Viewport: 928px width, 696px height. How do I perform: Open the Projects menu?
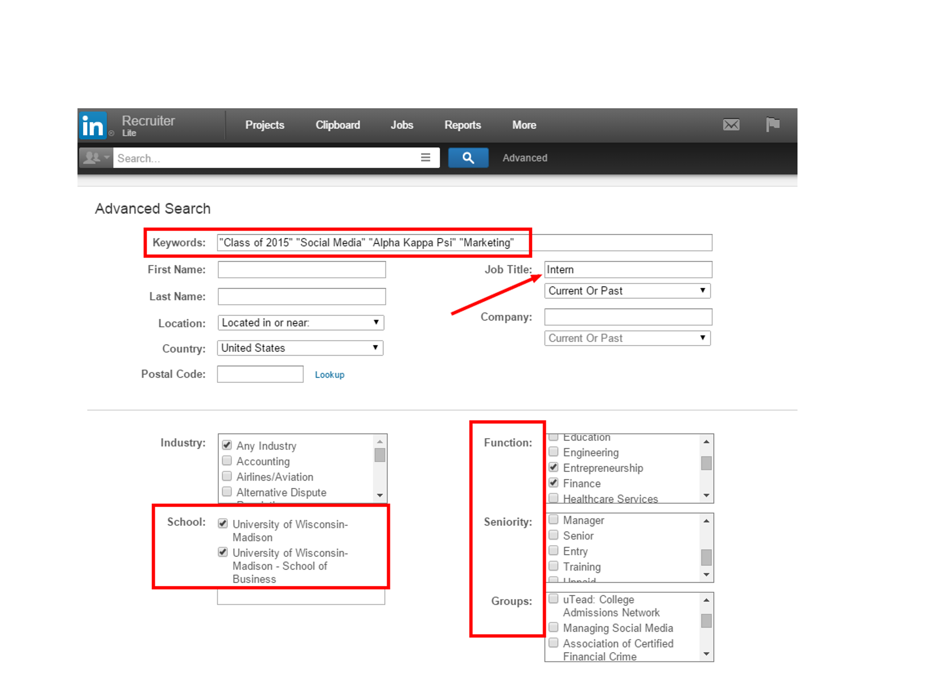tap(265, 125)
